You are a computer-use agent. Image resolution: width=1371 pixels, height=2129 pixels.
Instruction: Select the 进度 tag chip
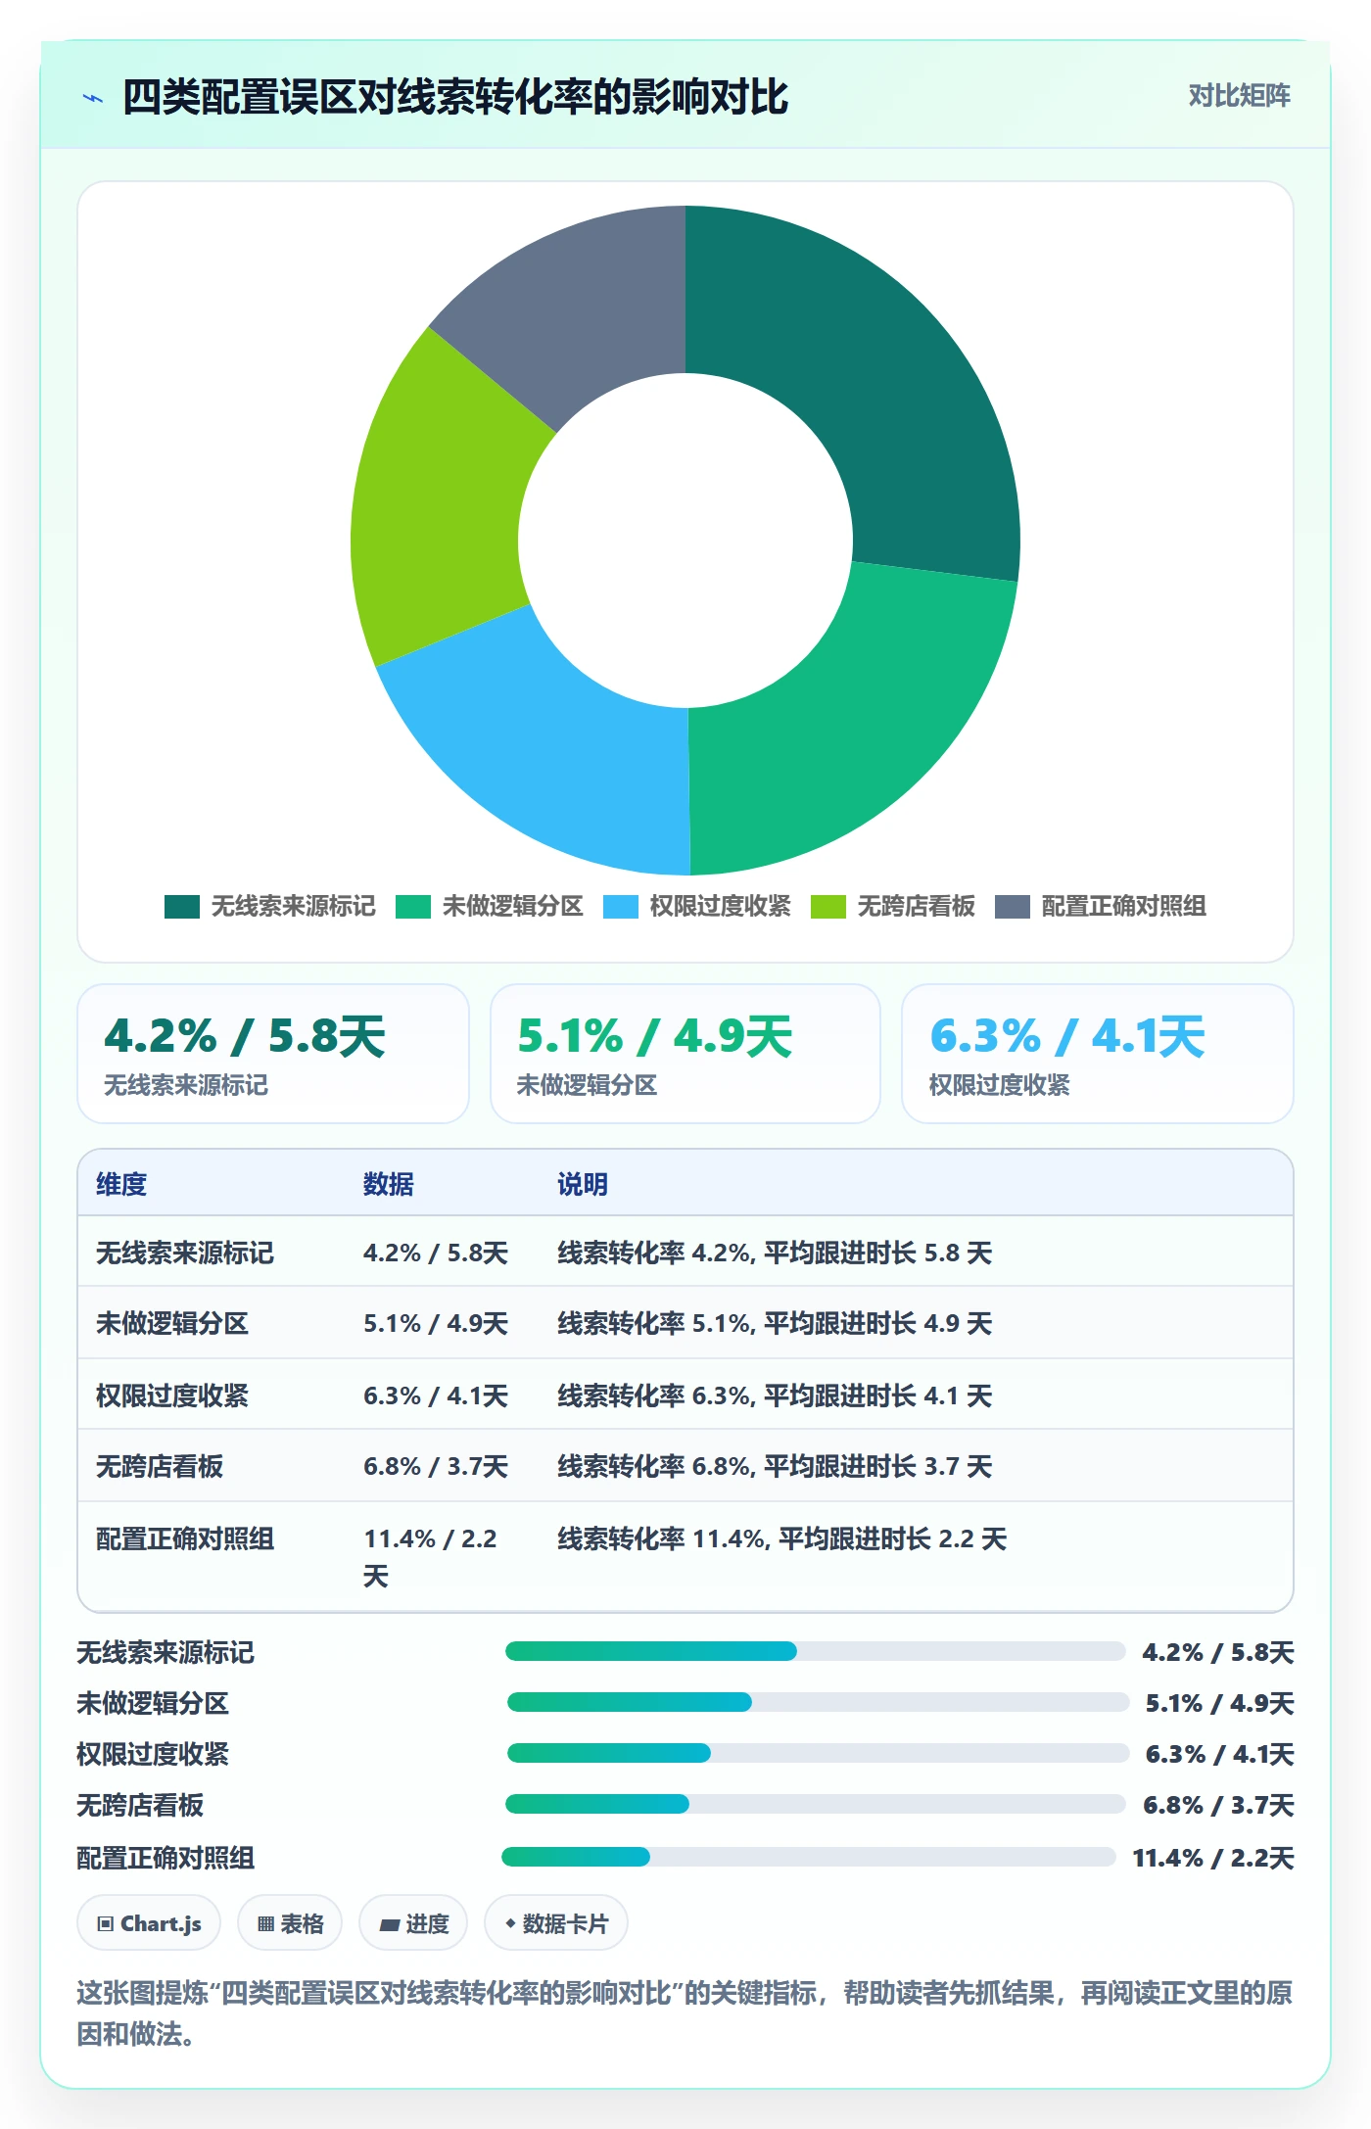click(x=413, y=1923)
